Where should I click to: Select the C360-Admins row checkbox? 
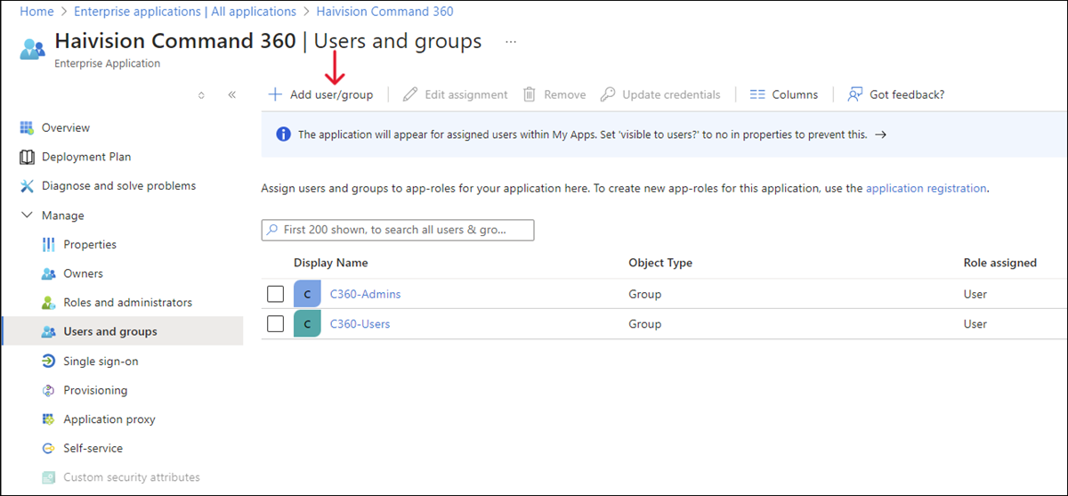[276, 295]
